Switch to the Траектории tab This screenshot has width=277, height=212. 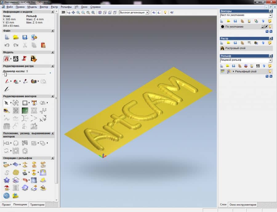(x=37, y=205)
